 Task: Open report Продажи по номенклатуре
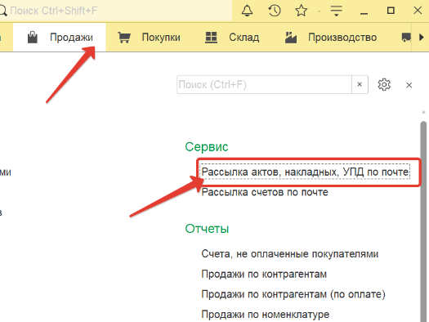266,315
